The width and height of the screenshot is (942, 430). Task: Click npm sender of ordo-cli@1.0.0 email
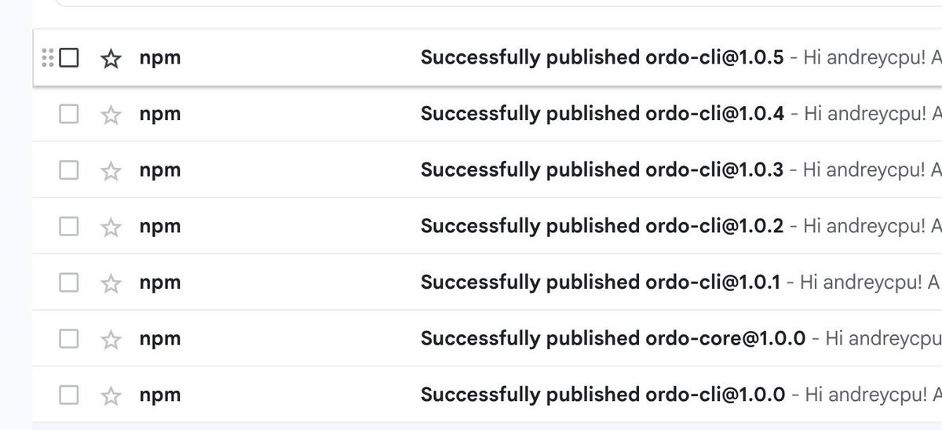tap(160, 395)
